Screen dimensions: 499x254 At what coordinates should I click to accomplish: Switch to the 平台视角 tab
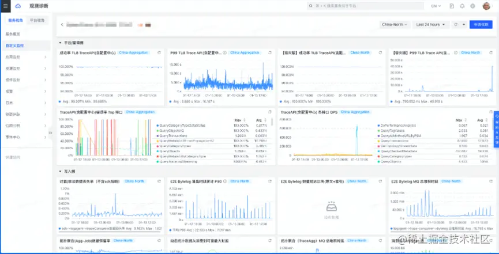37,20
